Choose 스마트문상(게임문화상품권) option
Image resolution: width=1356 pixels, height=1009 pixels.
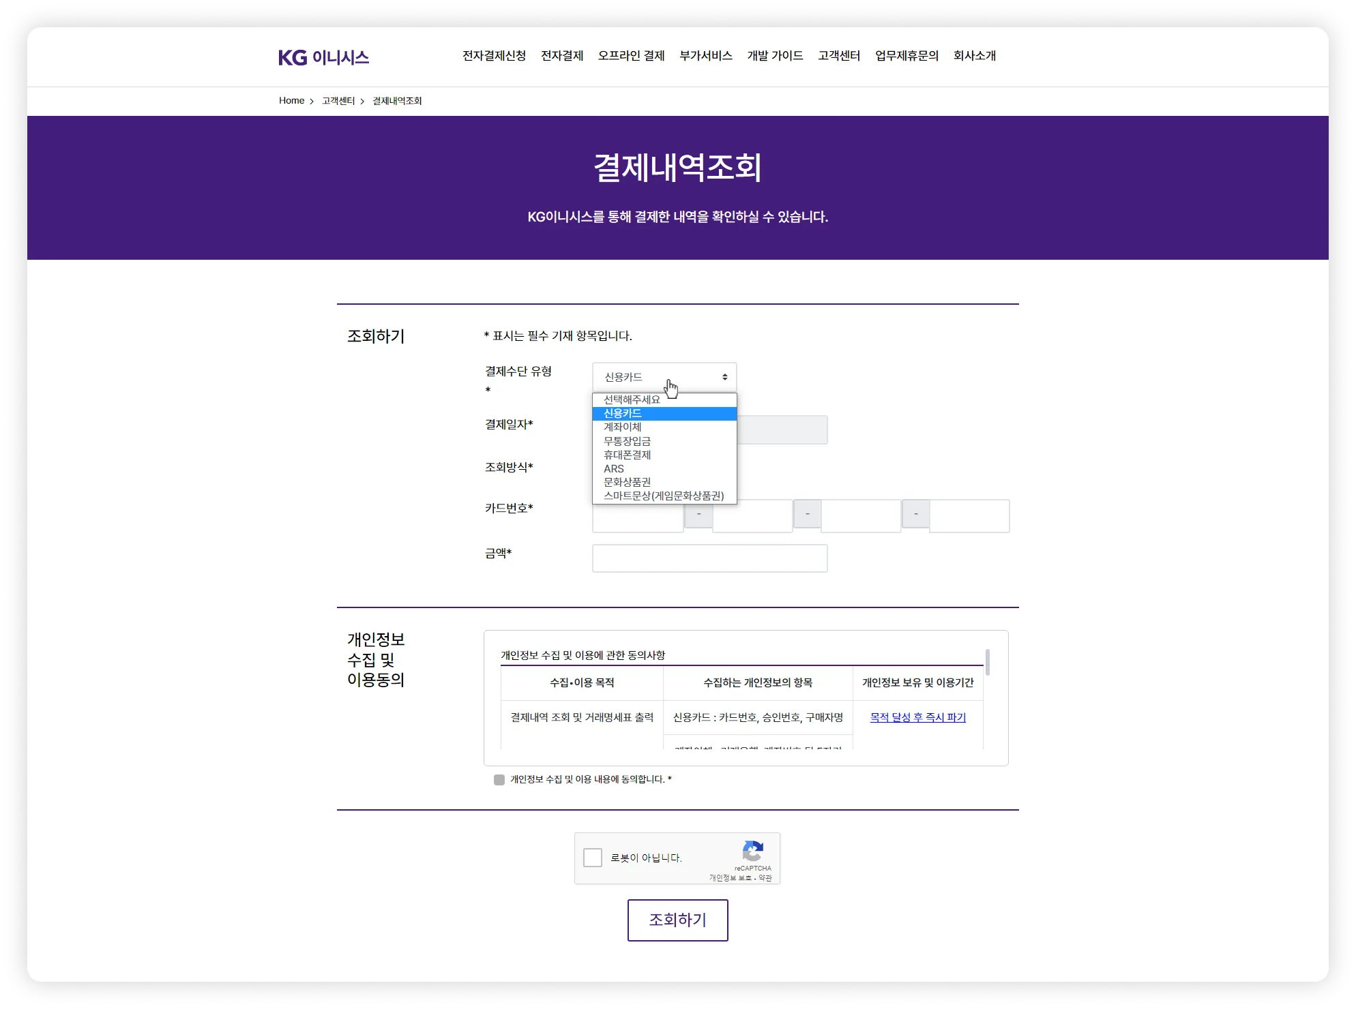click(x=664, y=496)
